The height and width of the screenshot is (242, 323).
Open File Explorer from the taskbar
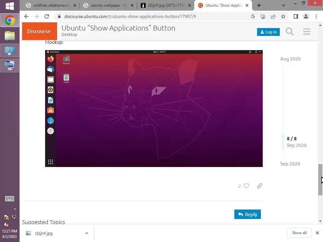coord(10,36)
